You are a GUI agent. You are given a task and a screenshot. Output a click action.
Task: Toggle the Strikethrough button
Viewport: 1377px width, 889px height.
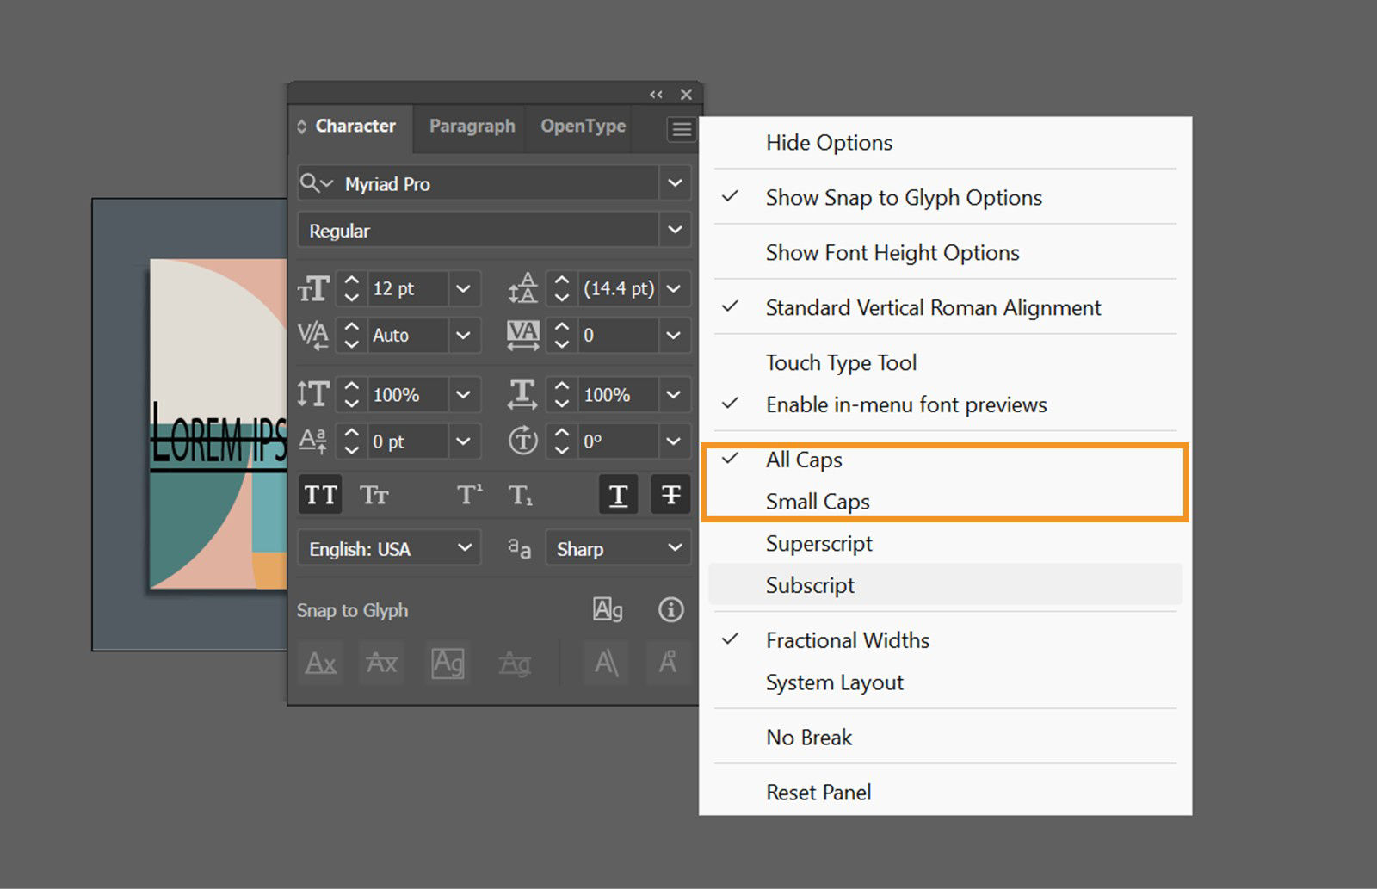click(670, 495)
